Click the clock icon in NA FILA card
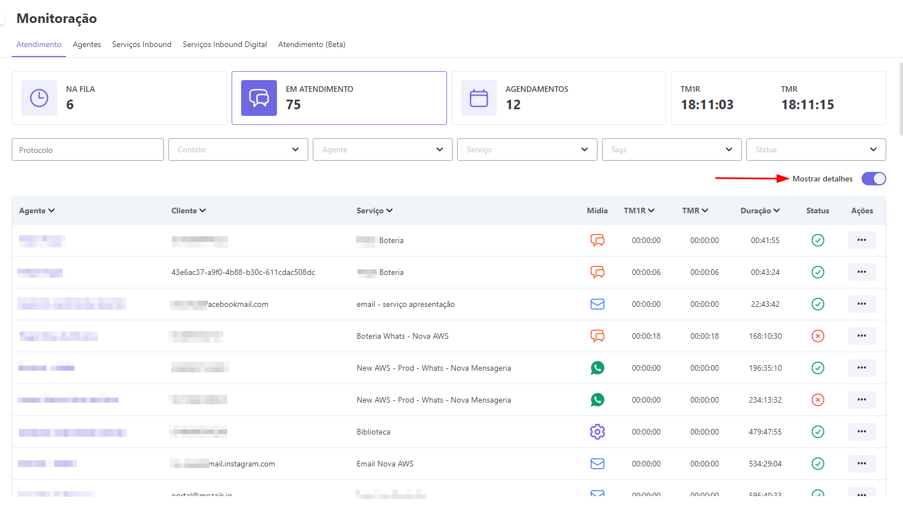Viewport: 903px width, 509px height. 39,98
